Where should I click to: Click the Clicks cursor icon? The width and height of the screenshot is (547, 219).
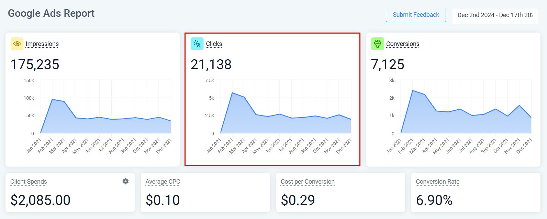pos(197,44)
